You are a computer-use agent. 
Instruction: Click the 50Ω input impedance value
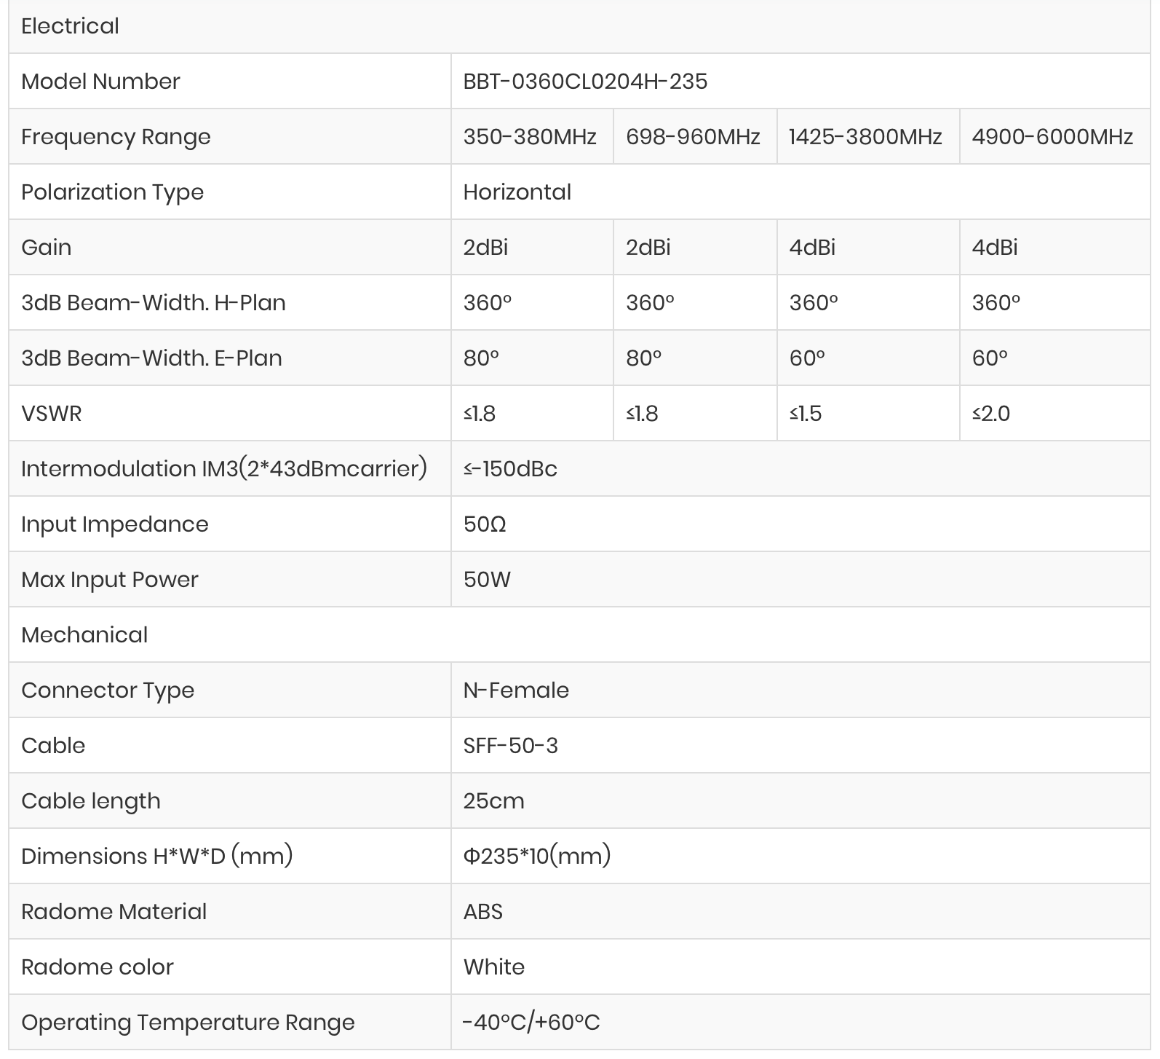[485, 524]
